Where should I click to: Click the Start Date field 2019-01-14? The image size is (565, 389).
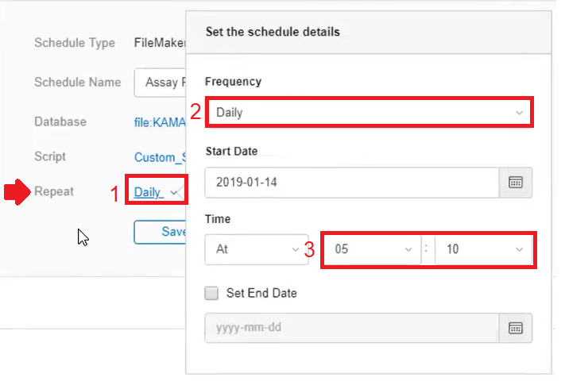coord(352,183)
